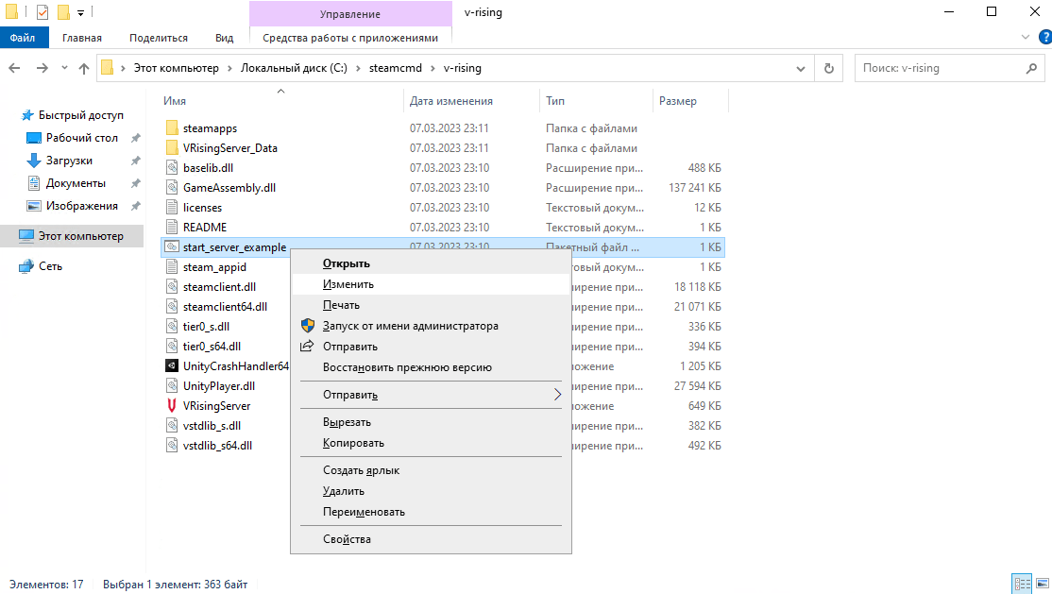Select Свойства from the context menu

pos(347,539)
